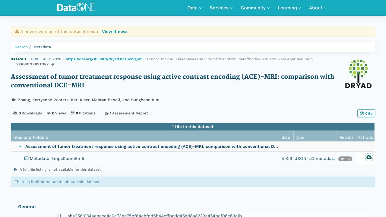386x217 pixels.
Task: Click the table icon beside Metadata: tmps0omh6m5
Action: pos(27,159)
